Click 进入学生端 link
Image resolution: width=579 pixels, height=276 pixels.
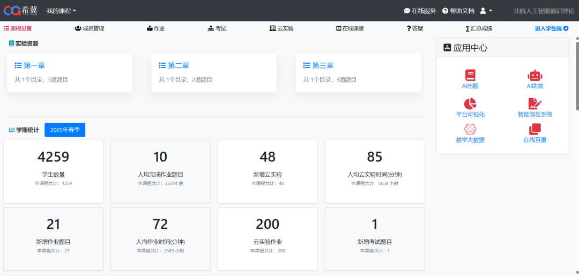point(551,28)
